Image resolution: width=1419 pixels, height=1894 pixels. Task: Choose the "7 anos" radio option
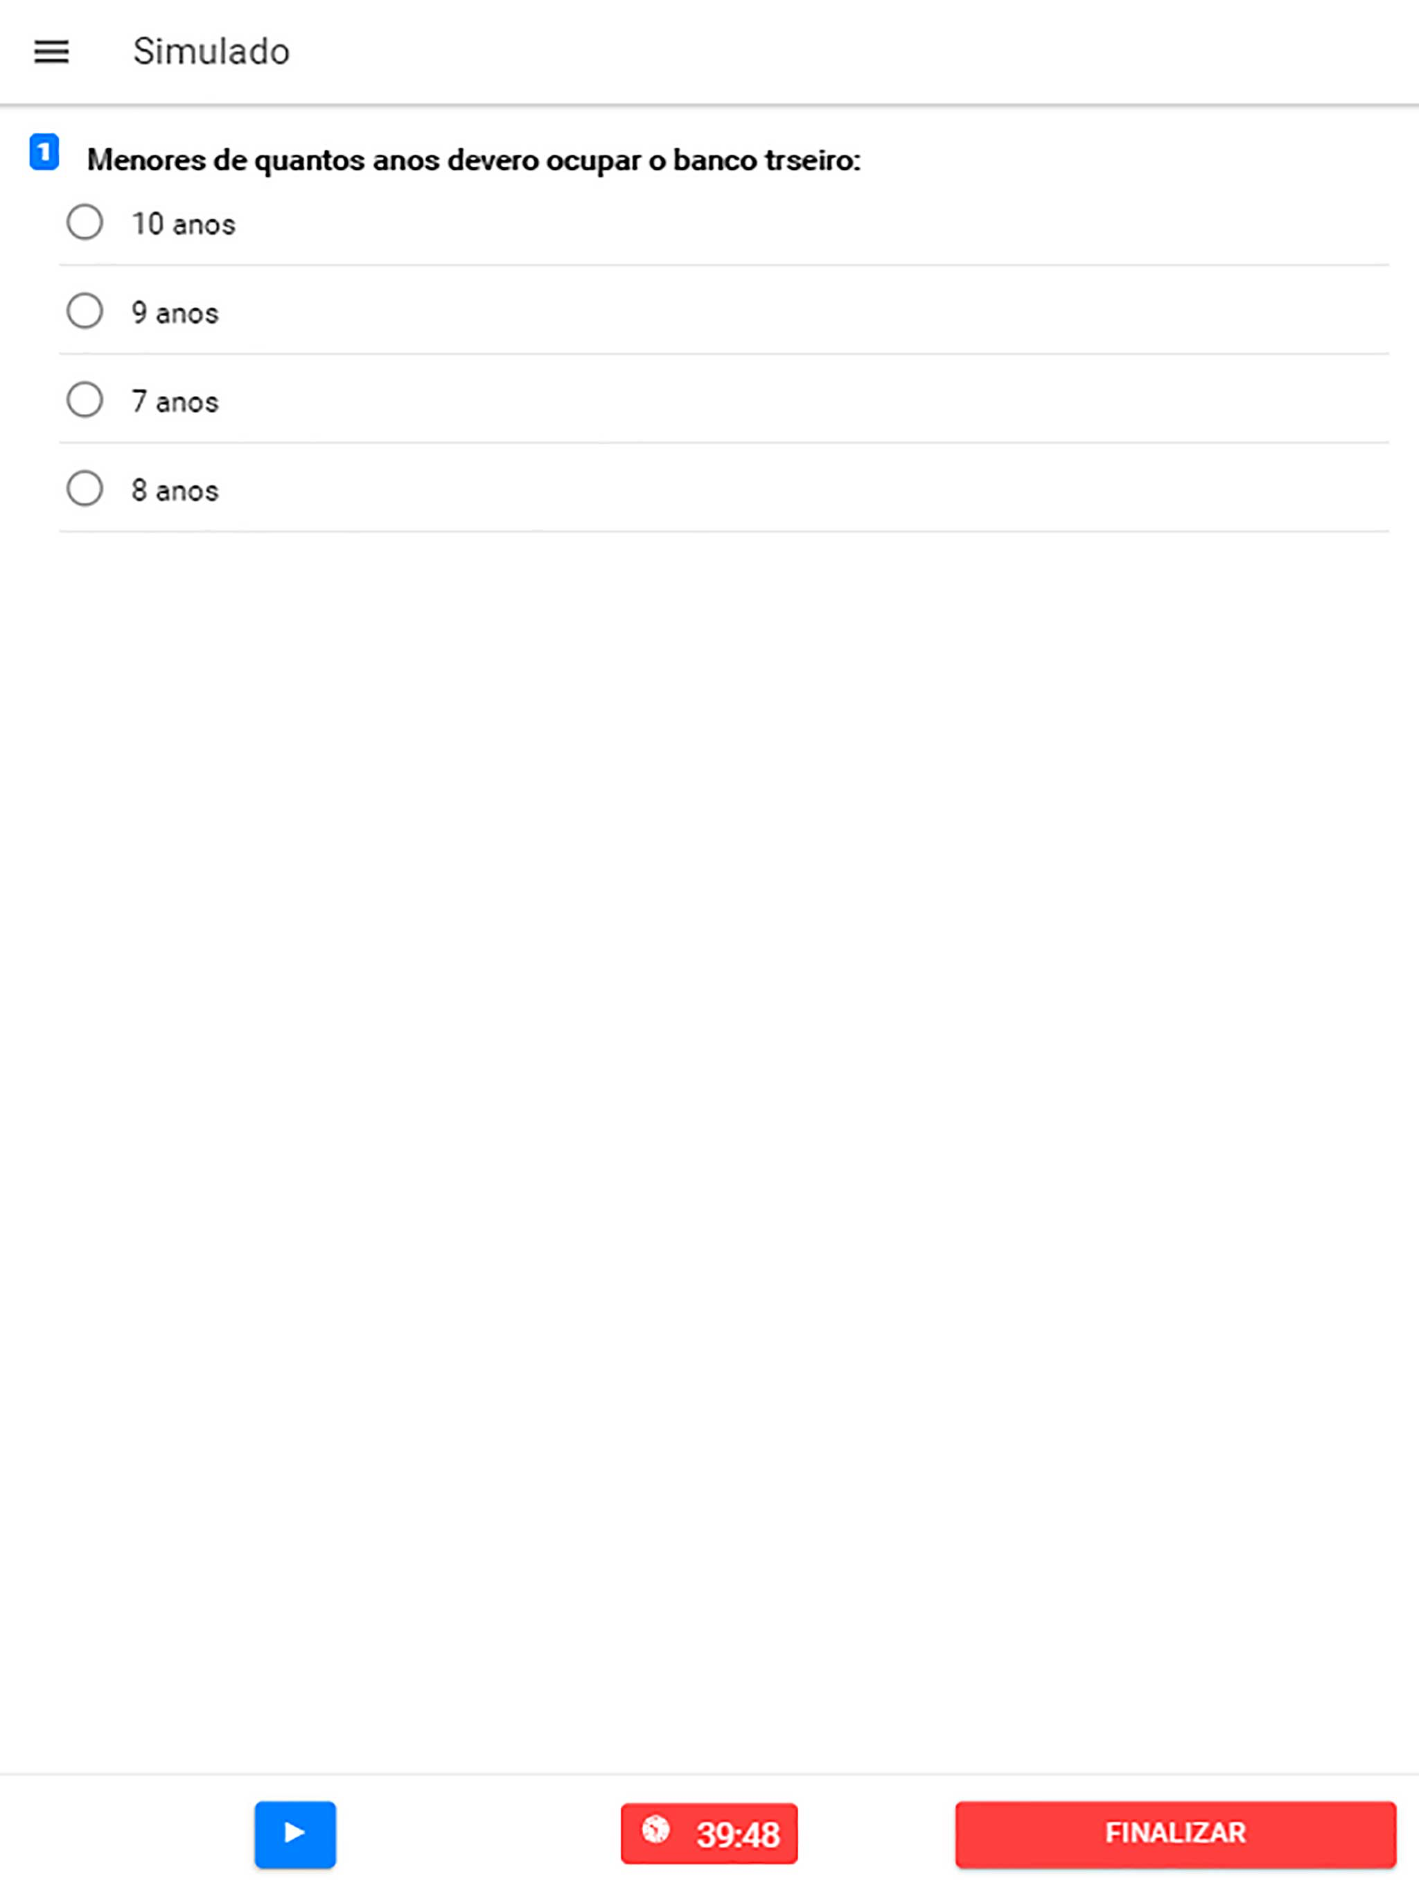click(85, 400)
